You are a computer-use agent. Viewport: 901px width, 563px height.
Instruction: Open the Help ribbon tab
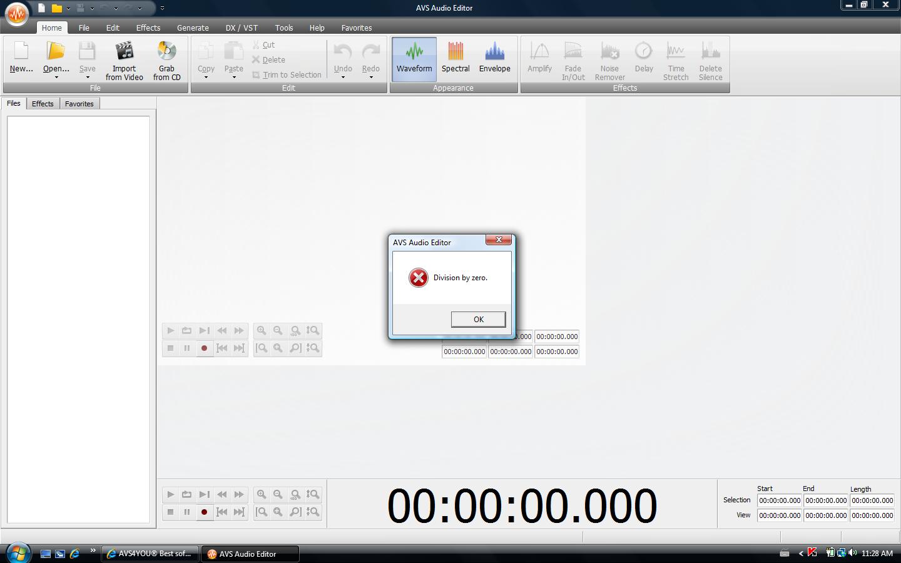317,28
